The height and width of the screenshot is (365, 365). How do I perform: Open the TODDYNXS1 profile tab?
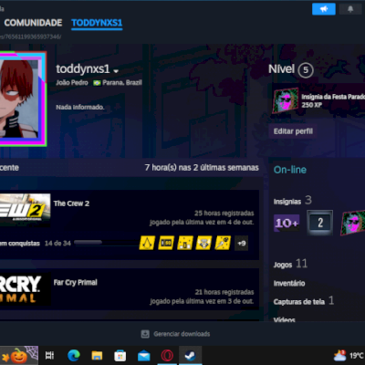click(x=97, y=23)
